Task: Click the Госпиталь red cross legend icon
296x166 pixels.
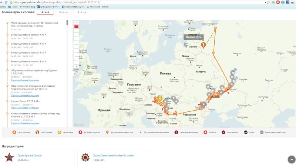Action: point(205,132)
